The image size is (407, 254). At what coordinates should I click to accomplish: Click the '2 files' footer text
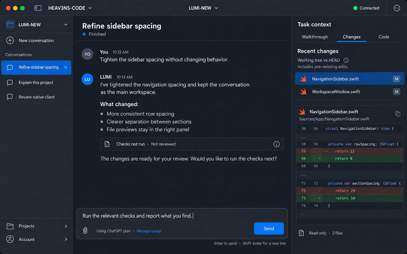[337, 233]
